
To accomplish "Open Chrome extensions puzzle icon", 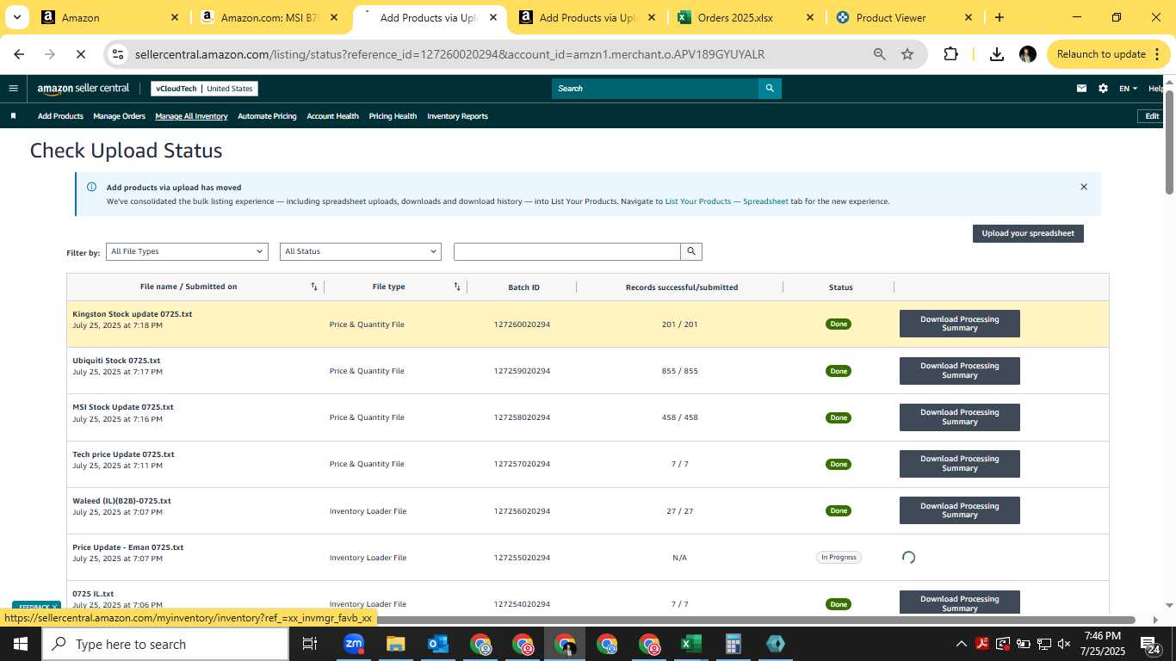I will coord(950,54).
